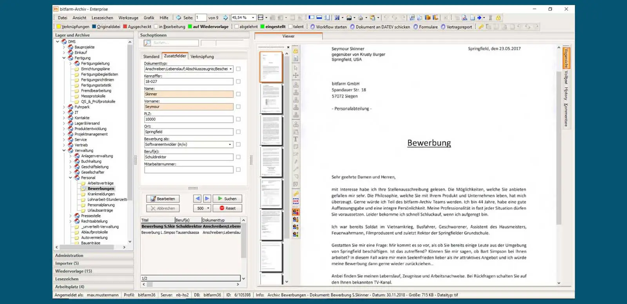
Task: Open the result limit 500 dropdown
Action: click(x=208, y=208)
